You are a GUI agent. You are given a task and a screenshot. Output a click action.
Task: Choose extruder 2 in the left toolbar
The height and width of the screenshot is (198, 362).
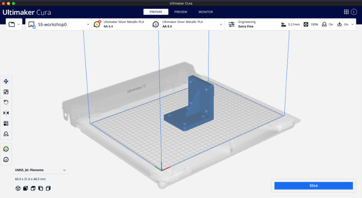[6, 160]
